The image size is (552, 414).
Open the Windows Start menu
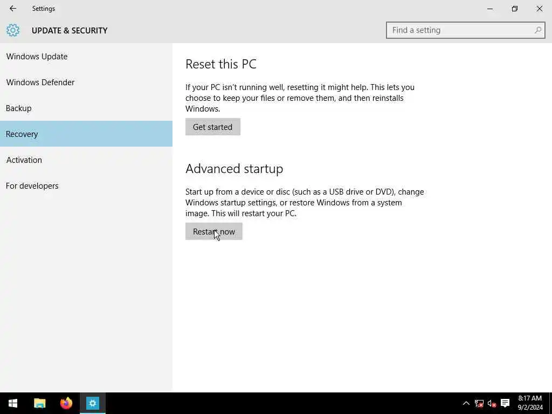click(13, 403)
